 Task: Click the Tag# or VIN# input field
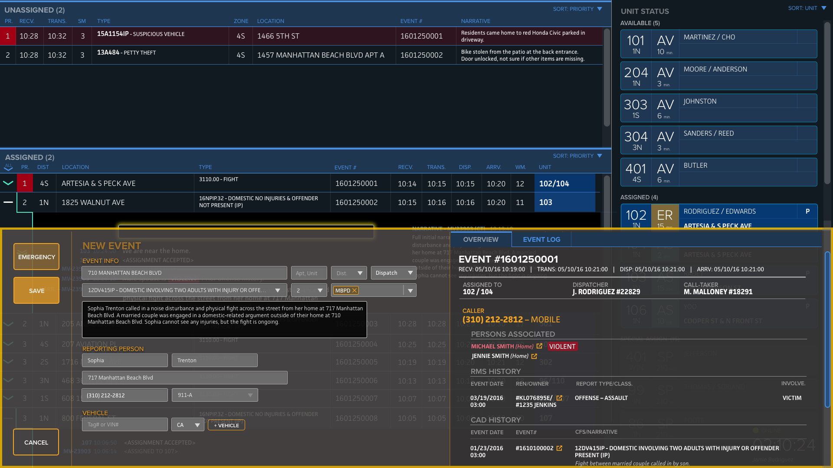(125, 424)
